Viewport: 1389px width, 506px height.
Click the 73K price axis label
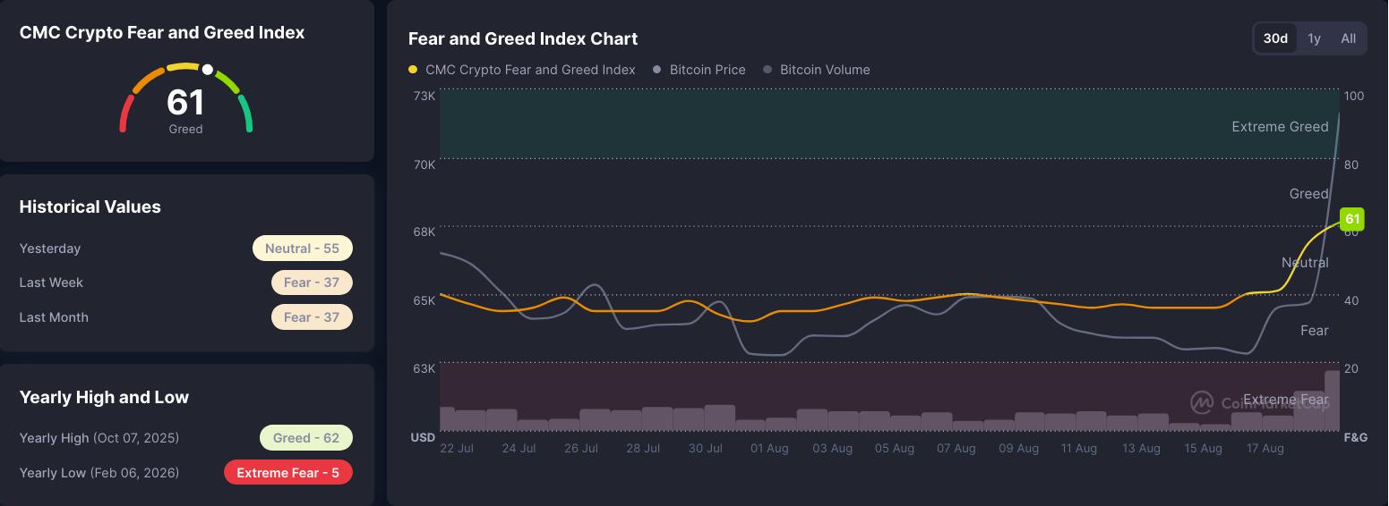(x=424, y=96)
